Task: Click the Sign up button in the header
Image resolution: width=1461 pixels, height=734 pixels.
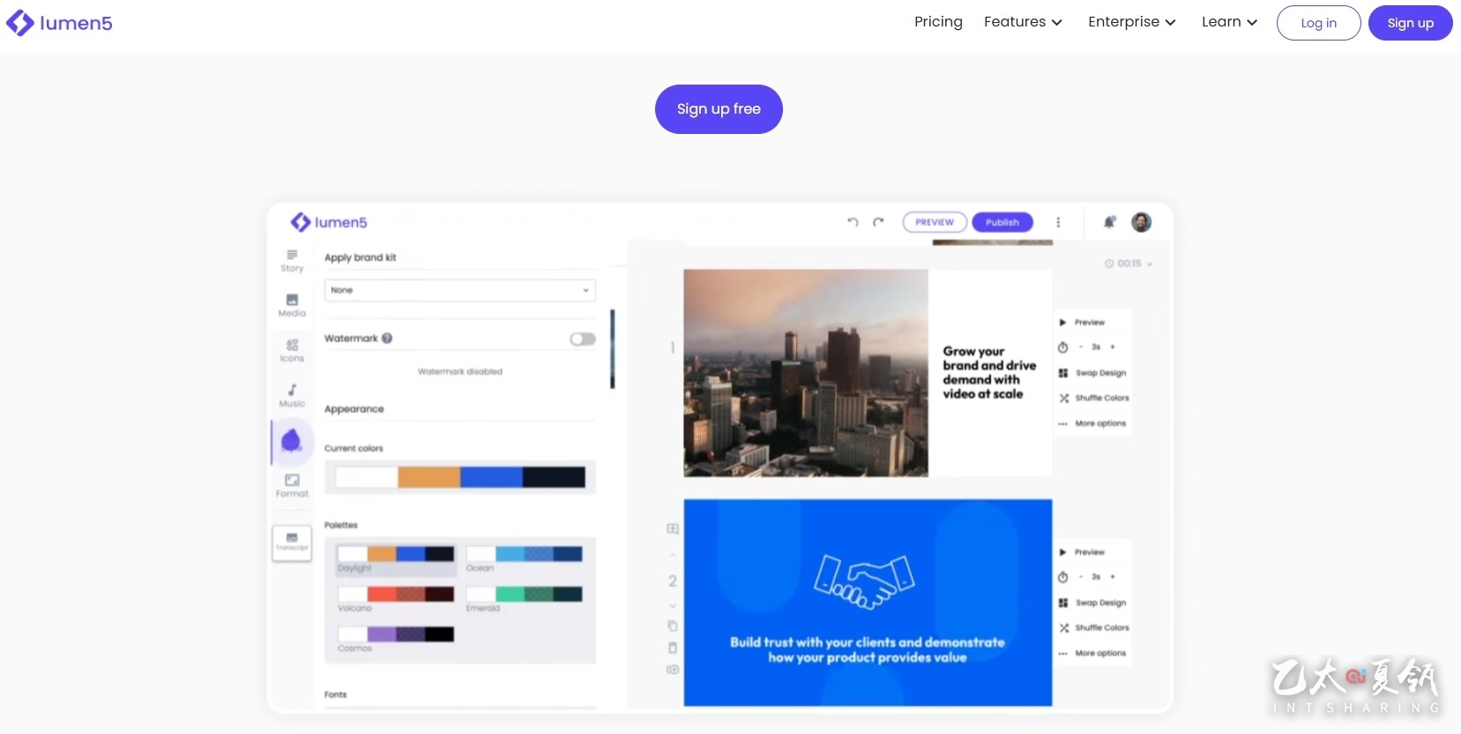Action: click(x=1411, y=23)
